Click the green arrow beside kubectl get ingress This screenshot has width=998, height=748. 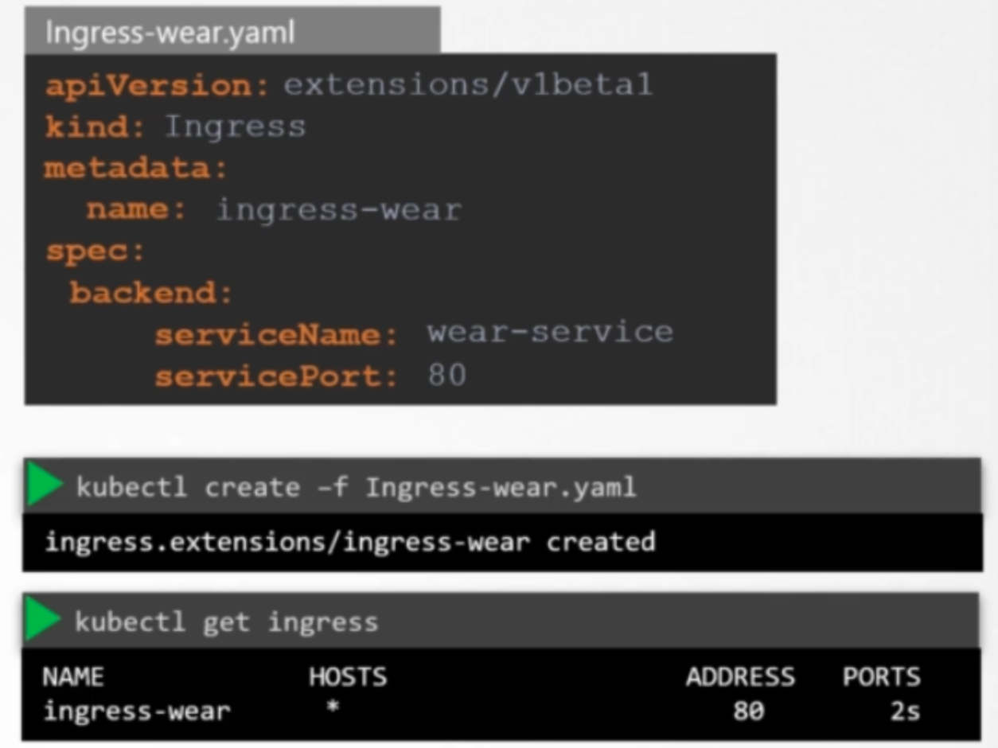pyautogui.click(x=44, y=620)
